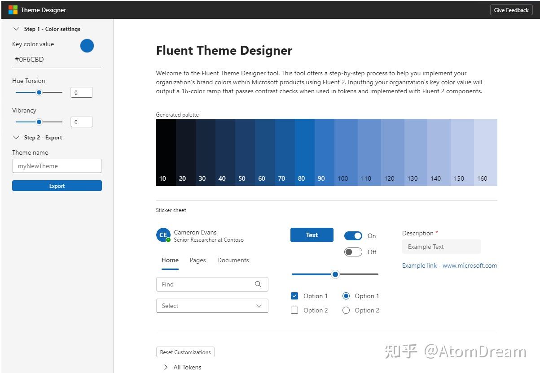Click palette swatch labeled 80
Screen dimensions: 540x373
point(305,152)
